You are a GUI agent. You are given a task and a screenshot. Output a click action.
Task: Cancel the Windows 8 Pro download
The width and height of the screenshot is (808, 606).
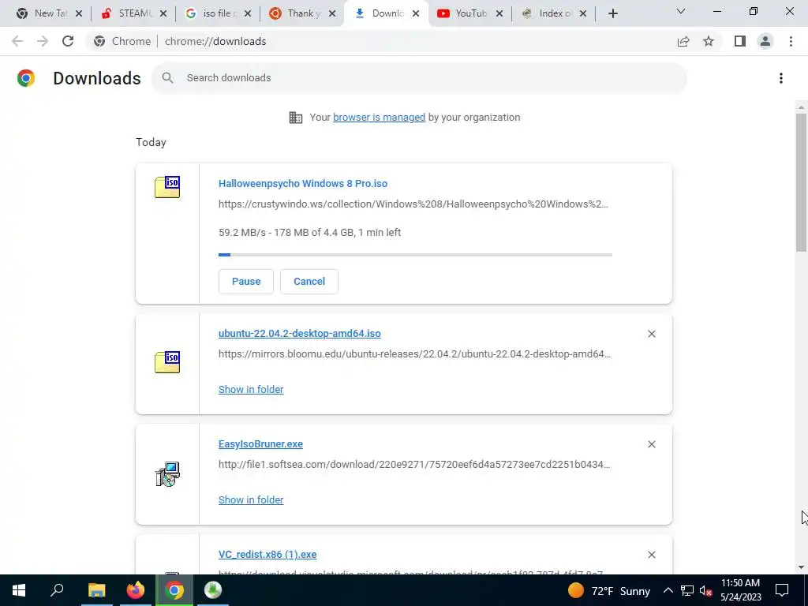pyautogui.click(x=309, y=282)
